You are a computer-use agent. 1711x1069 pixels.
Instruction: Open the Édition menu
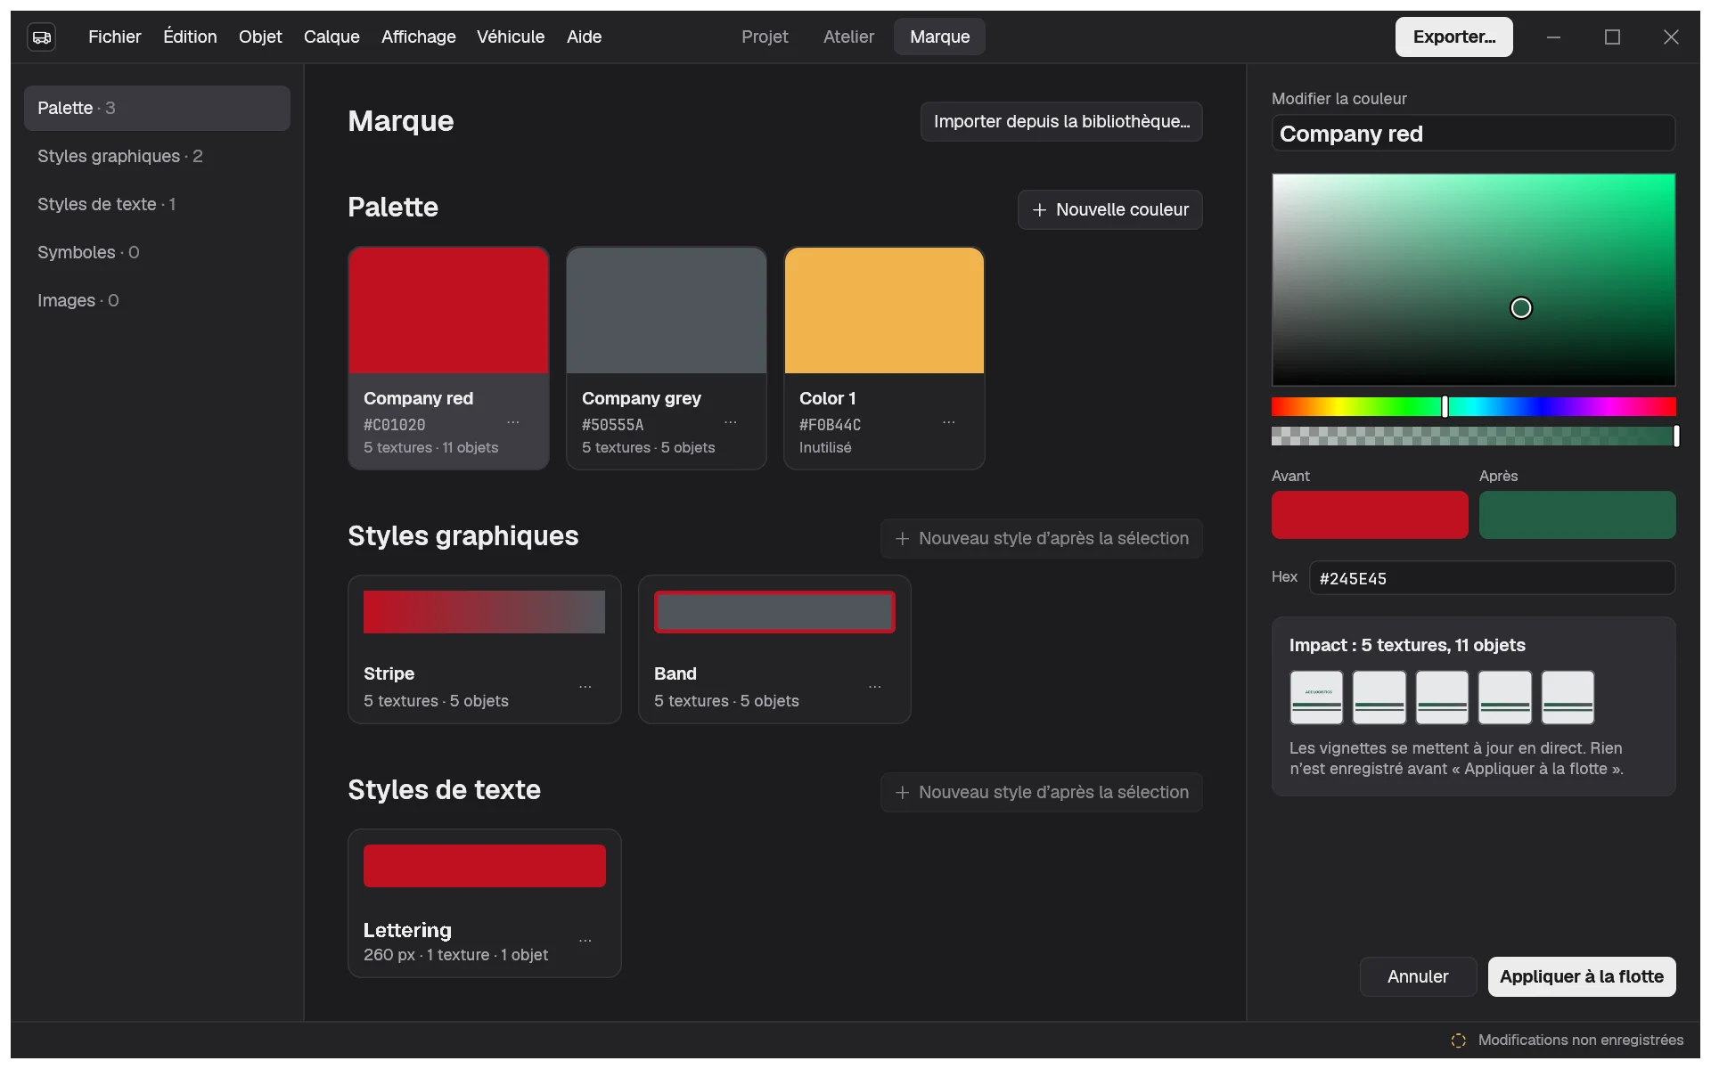pos(190,37)
